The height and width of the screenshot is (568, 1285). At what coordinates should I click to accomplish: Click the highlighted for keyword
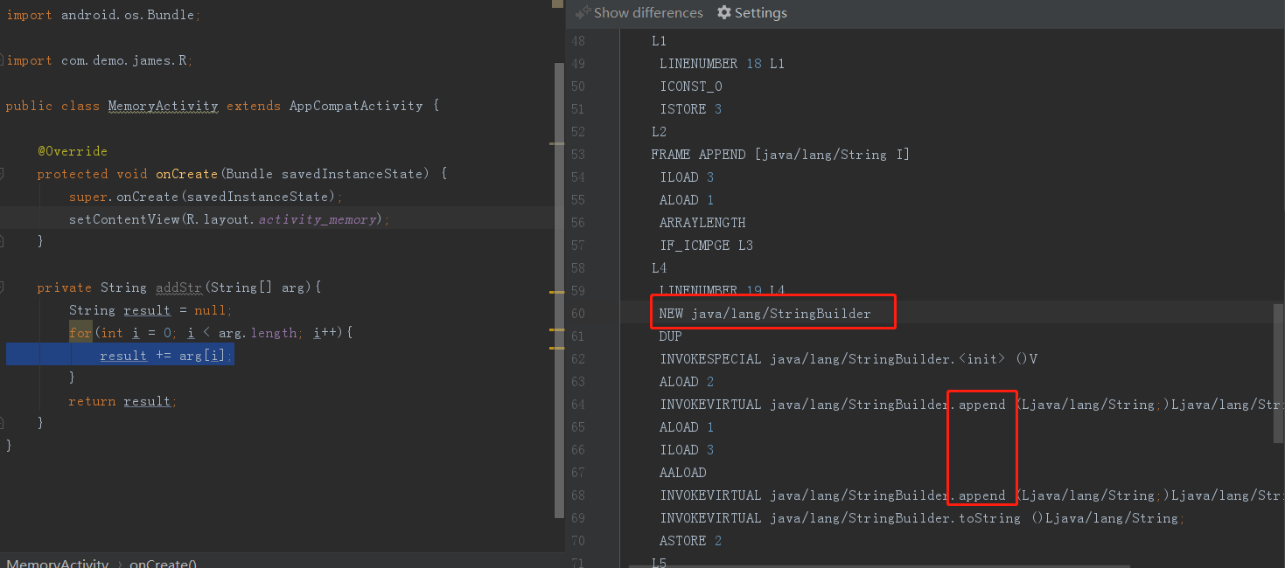pos(80,333)
